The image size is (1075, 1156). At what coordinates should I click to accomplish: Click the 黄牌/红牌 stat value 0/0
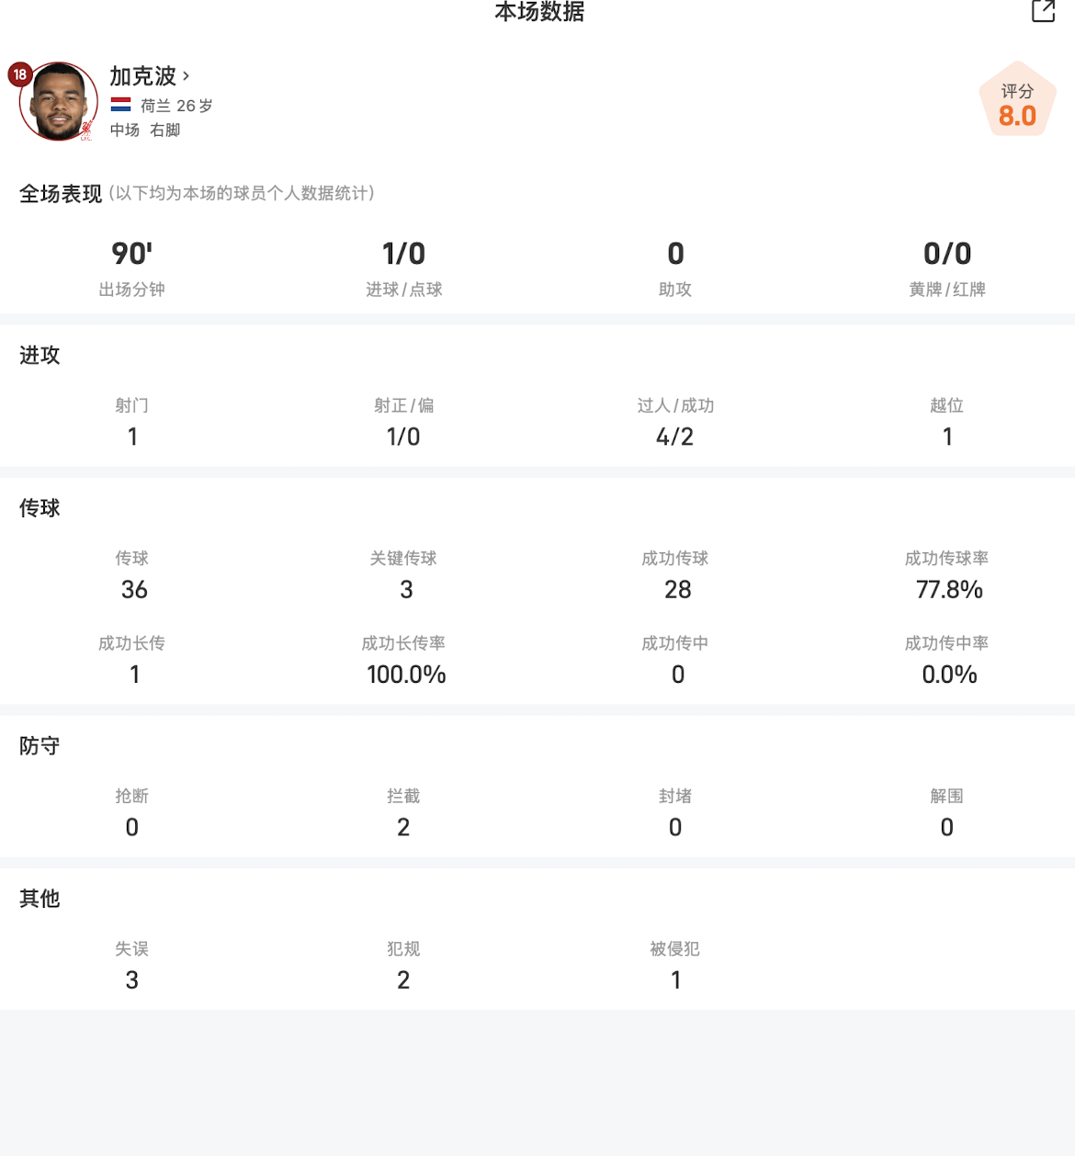[947, 254]
